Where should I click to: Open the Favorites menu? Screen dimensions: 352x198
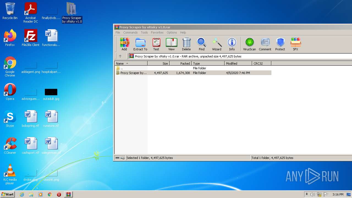coord(157,32)
